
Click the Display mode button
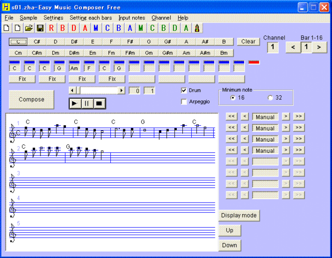(239, 216)
